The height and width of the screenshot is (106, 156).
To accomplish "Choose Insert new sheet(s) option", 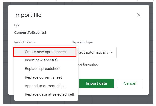I will tap(41, 60).
